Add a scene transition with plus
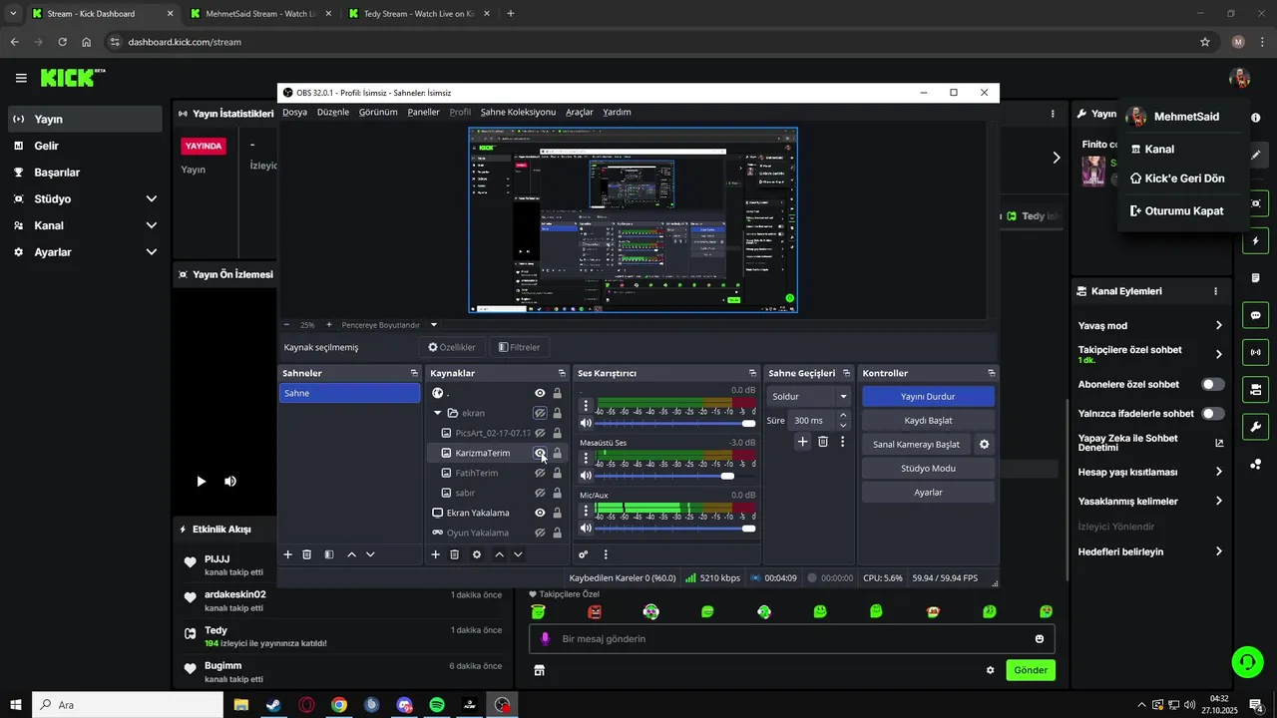 click(802, 441)
